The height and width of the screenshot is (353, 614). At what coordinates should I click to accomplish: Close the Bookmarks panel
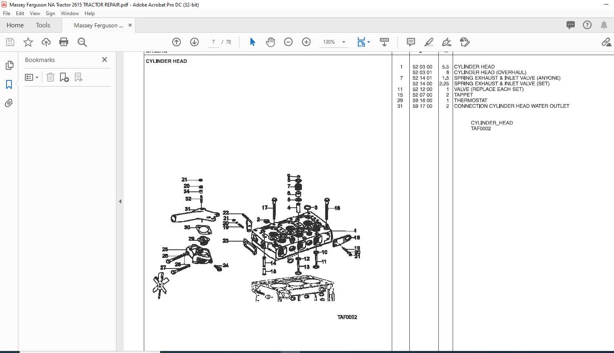coord(105,60)
